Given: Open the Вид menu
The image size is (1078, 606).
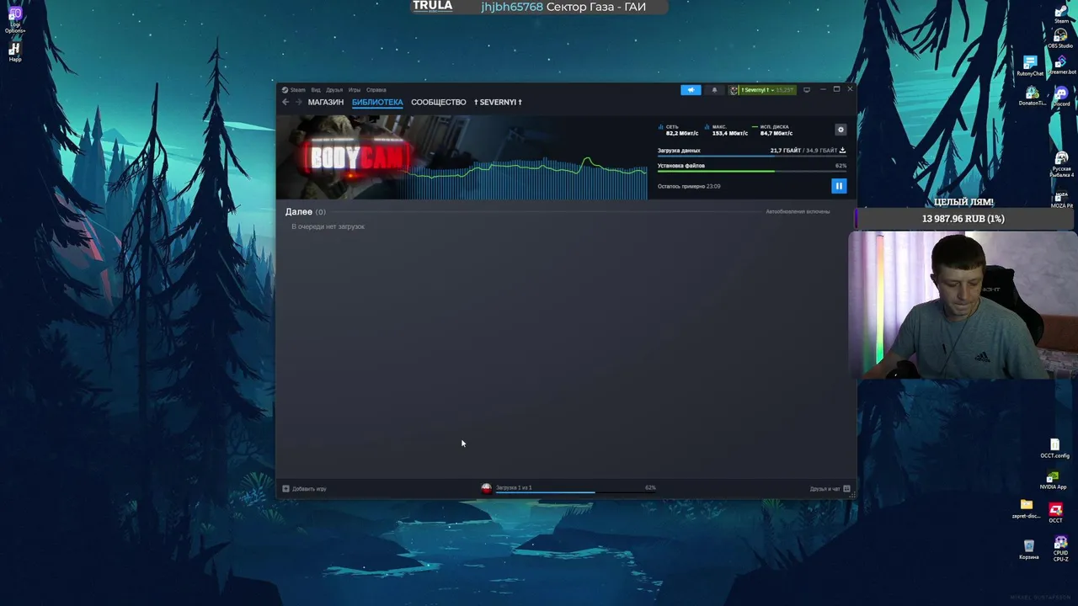Looking at the screenshot, I should (316, 90).
